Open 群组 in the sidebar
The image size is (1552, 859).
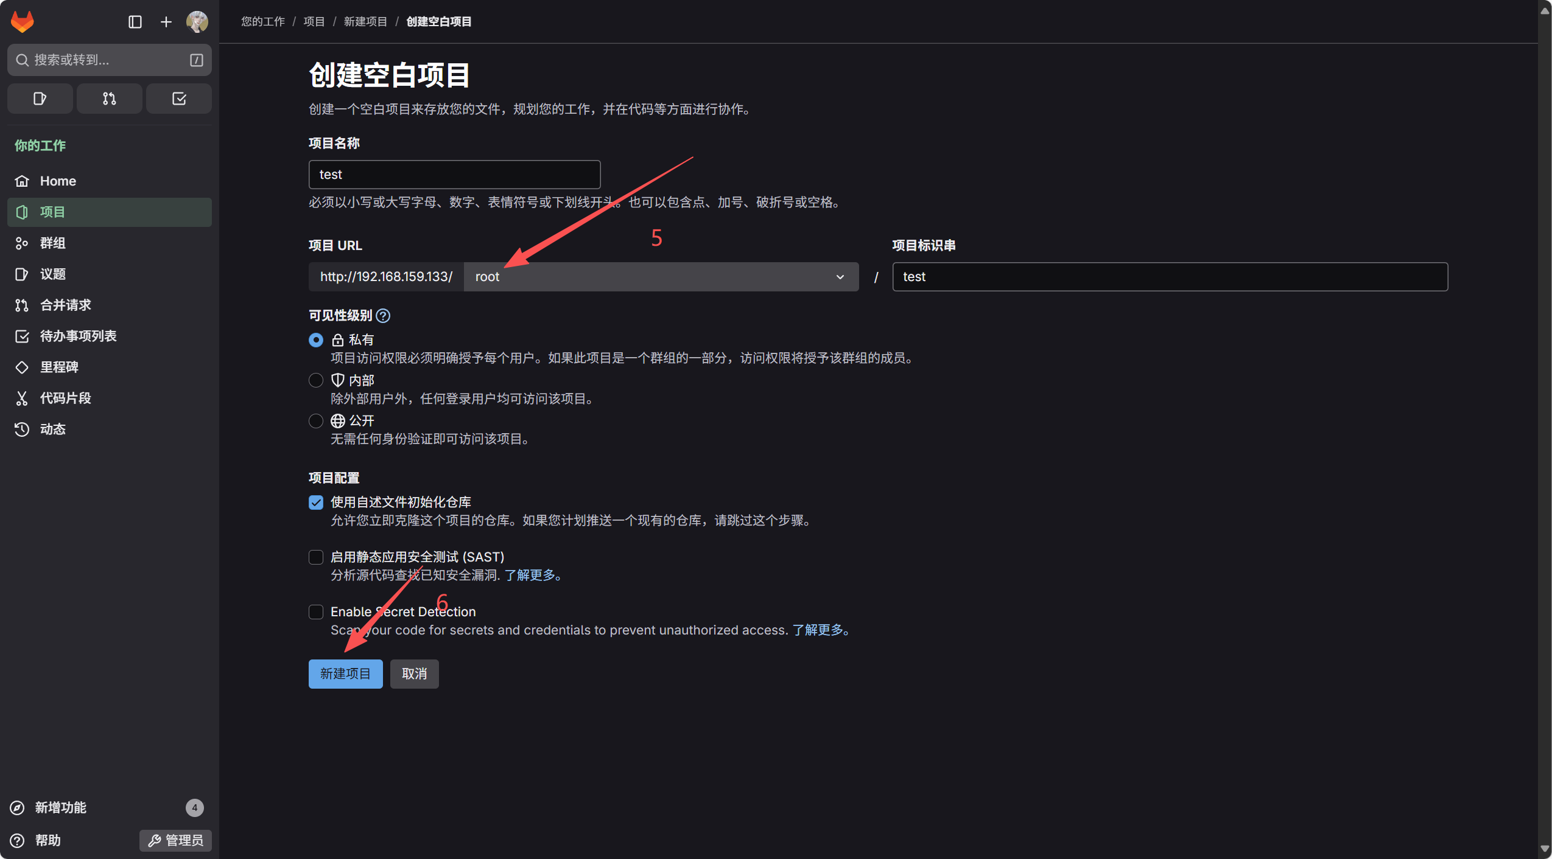click(52, 243)
